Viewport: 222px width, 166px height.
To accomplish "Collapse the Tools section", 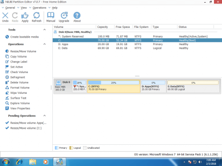I will pos(44,30).
